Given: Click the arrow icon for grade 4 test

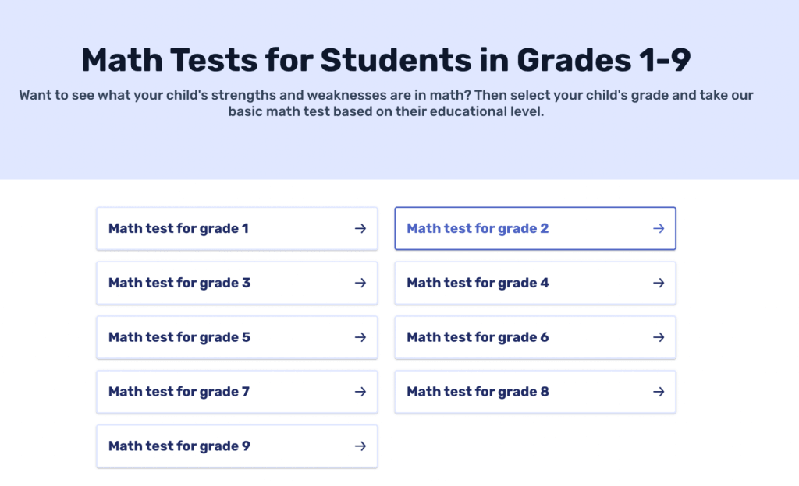Looking at the screenshot, I should click(659, 283).
